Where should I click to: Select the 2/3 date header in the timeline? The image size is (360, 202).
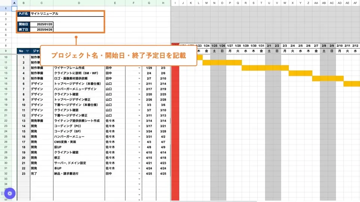(x=285, y=46)
